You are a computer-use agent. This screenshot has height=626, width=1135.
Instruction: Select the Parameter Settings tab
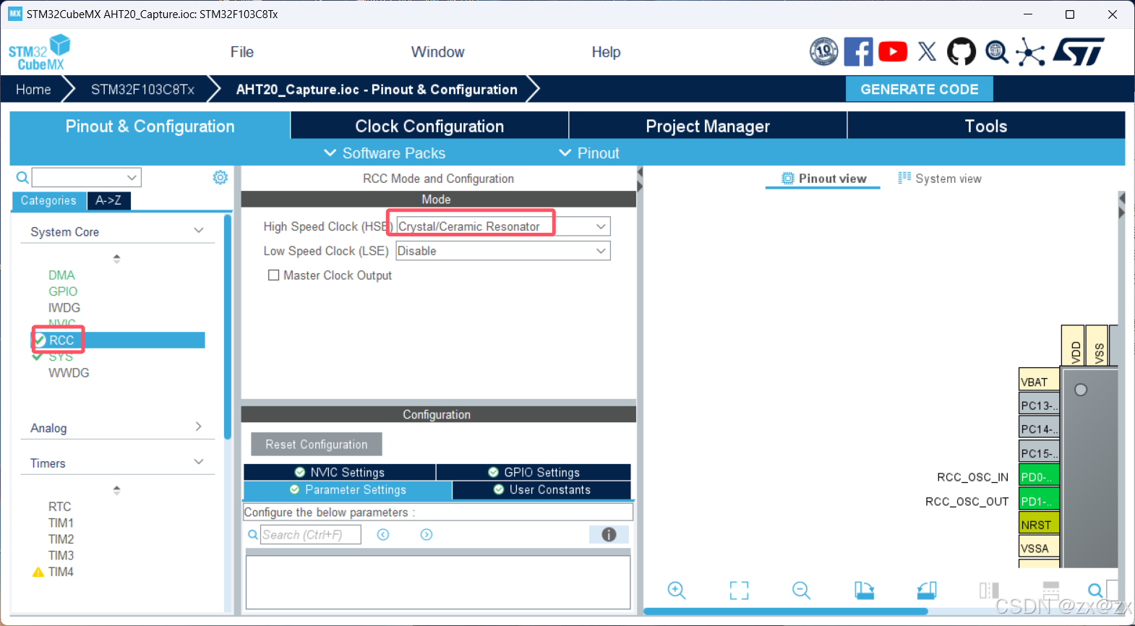tap(348, 489)
